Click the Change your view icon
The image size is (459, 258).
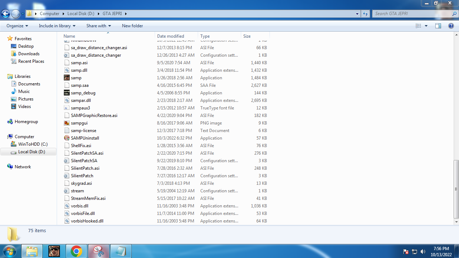click(418, 26)
